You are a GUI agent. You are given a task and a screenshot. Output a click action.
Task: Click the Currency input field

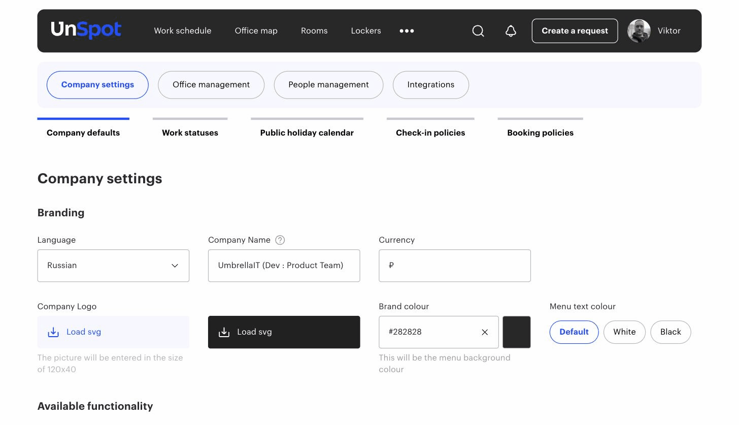click(x=455, y=266)
